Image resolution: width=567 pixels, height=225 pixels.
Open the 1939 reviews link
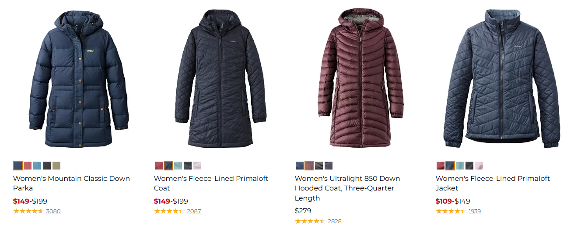475,211
